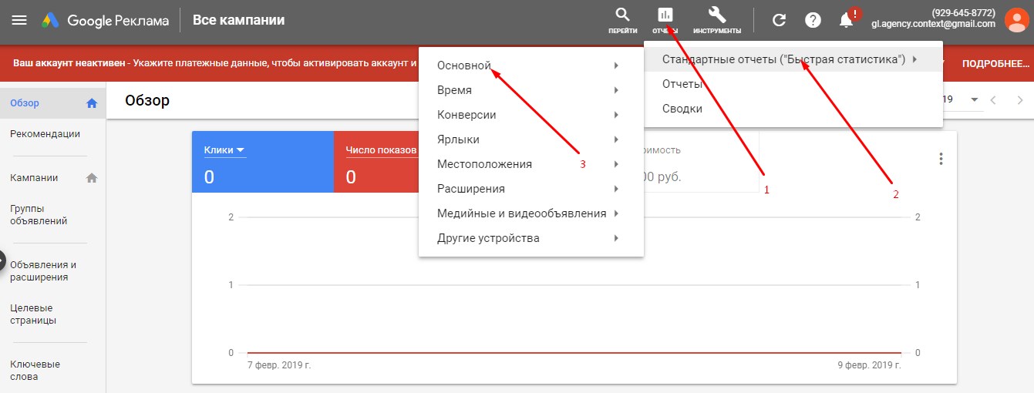This screenshot has height=393, width=1034.
Task: Open the Отчеты reports icon
Action: [665, 20]
